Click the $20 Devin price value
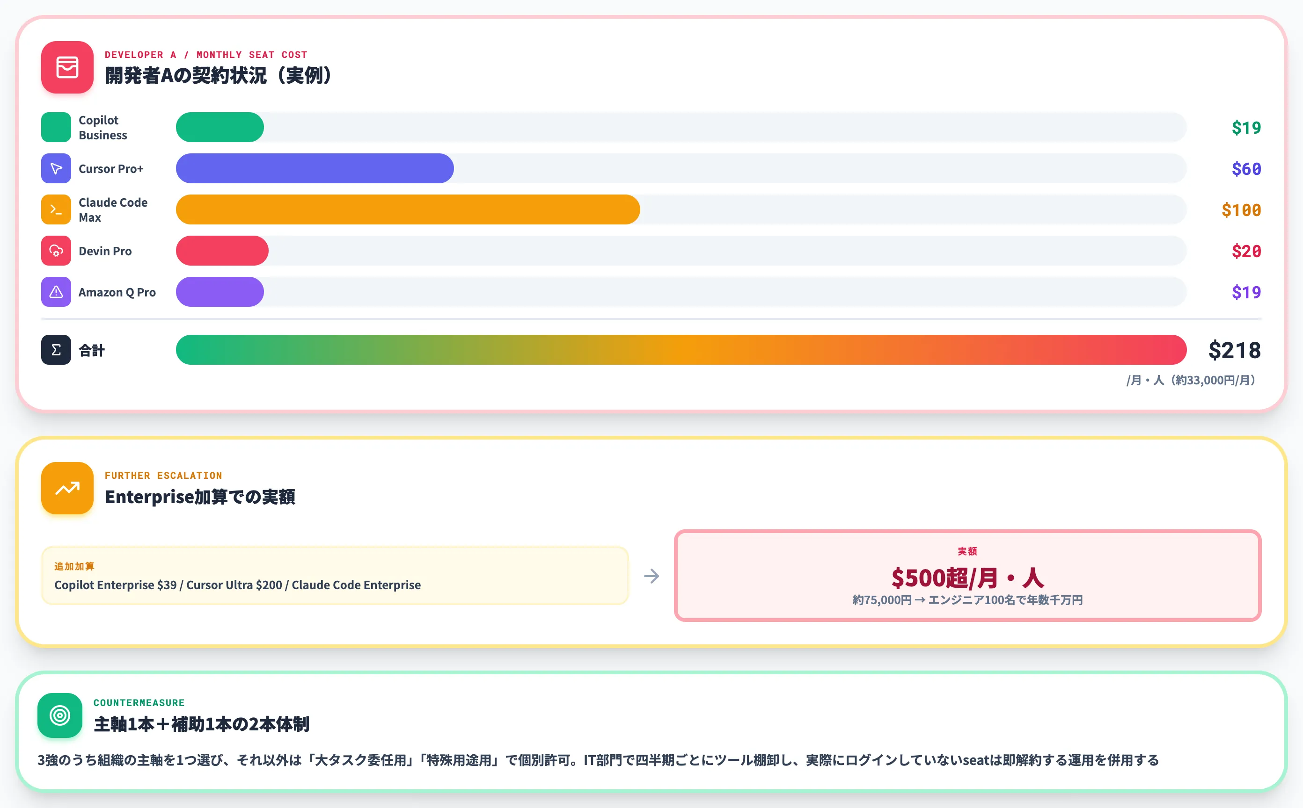The width and height of the screenshot is (1303, 808). click(x=1246, y=251)
